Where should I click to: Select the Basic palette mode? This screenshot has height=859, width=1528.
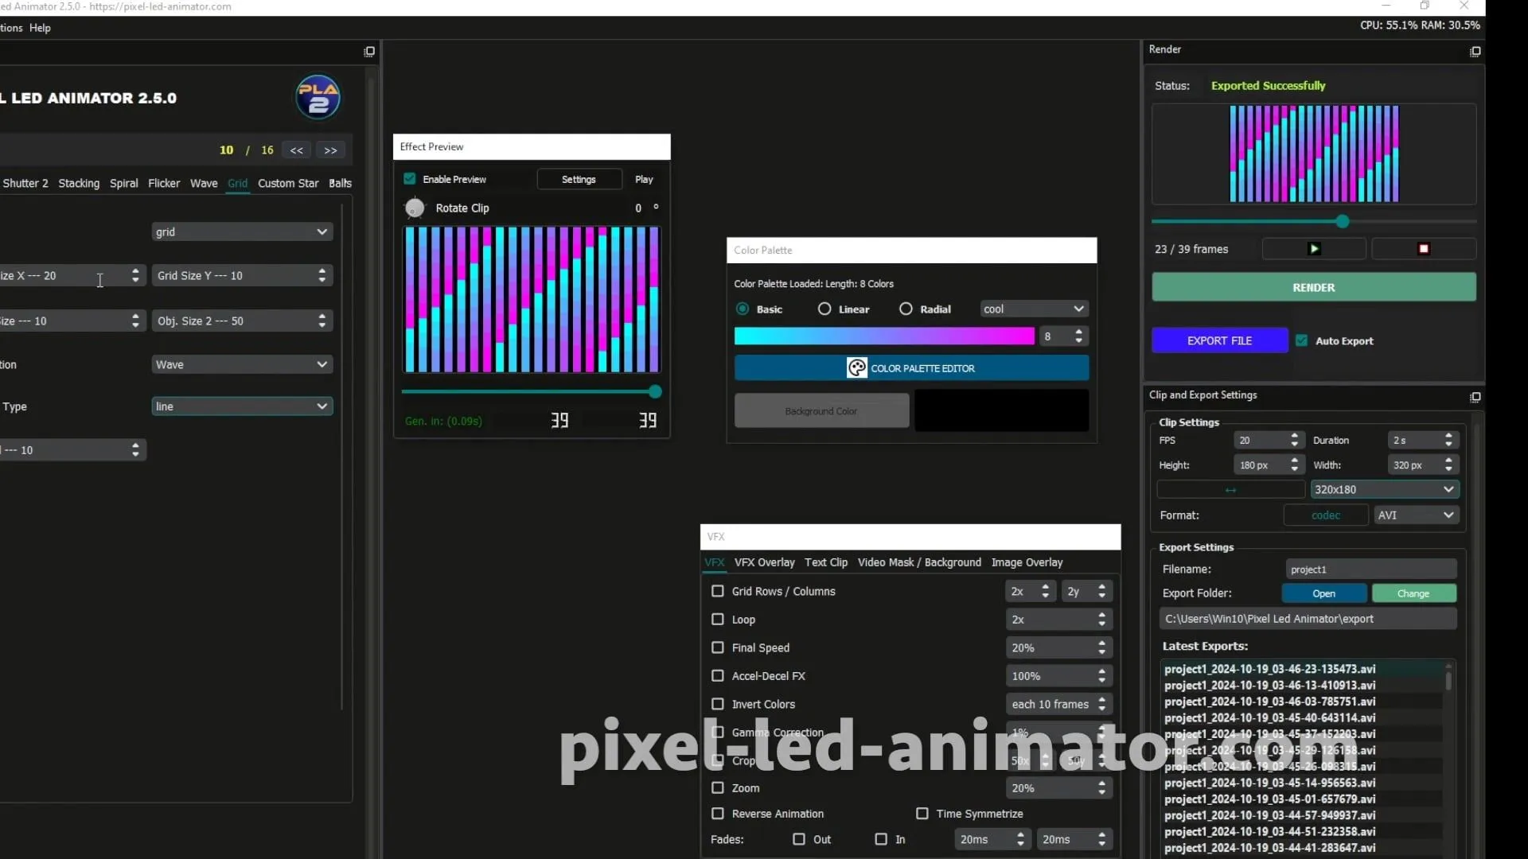tap(743, 309)
